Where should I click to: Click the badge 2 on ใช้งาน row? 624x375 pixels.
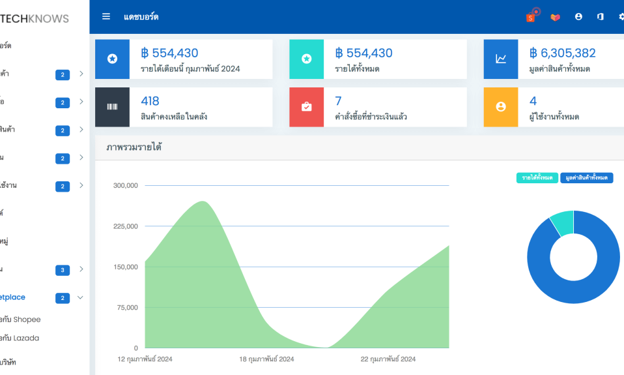(x=63, y=187)
